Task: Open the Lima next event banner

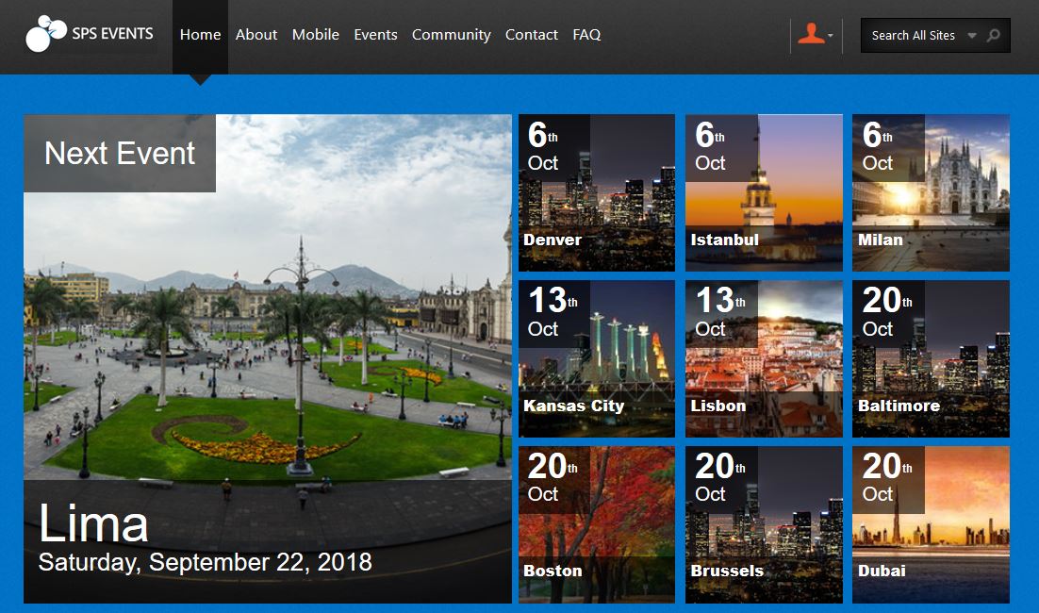Action: 267,358
